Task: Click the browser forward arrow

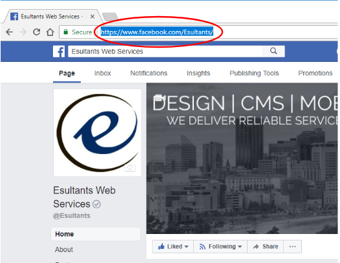Action: [x=23, y=32]
